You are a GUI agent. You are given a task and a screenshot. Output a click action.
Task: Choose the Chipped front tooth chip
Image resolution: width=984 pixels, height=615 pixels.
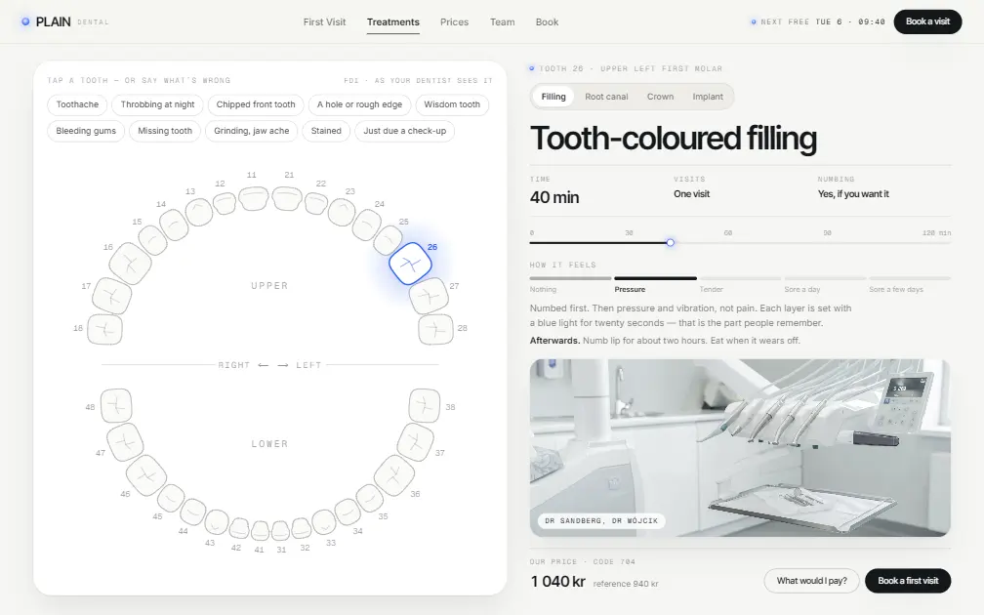tap(256, 104)
